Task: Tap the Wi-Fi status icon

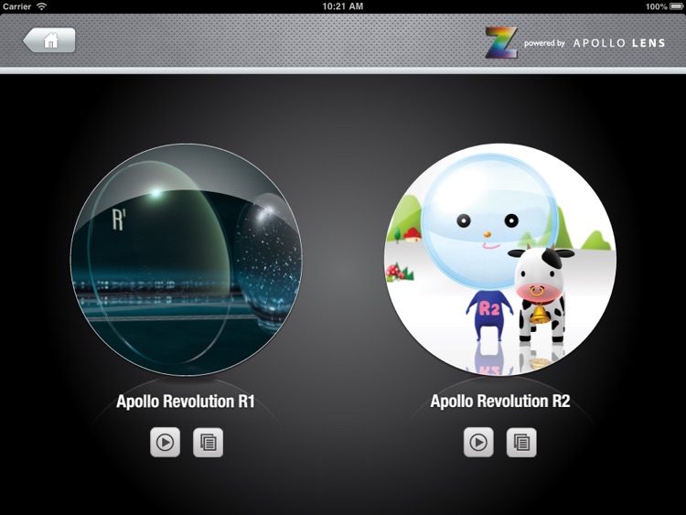Action: pyautogui.click(x=41, y=6)
